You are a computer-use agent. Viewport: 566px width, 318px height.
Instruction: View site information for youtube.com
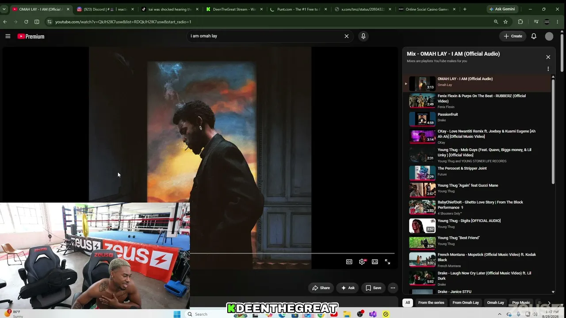[x=49, y=22]
